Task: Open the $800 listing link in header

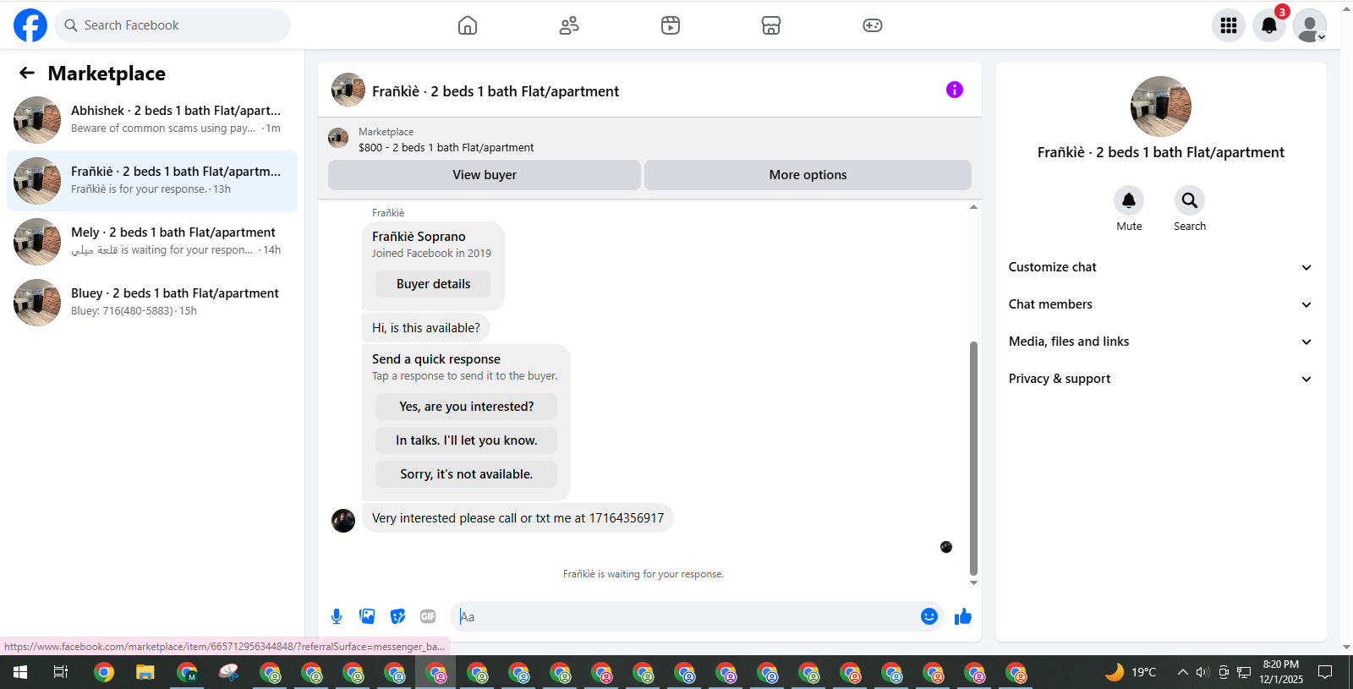Action: pos(446,147)
